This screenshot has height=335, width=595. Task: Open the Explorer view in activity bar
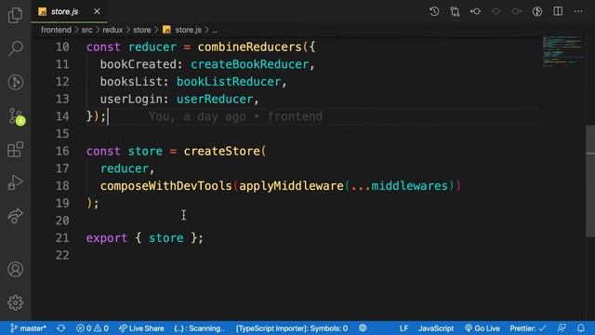pos(15,15)
